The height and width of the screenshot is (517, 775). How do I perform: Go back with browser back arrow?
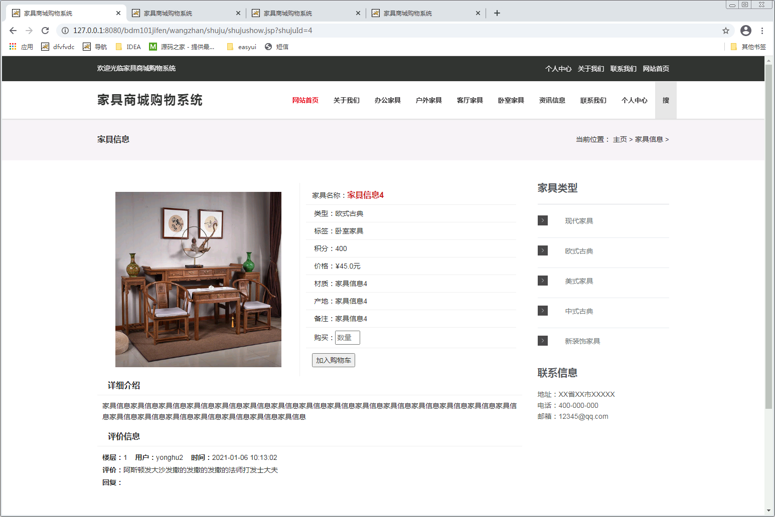coord(13,31)
